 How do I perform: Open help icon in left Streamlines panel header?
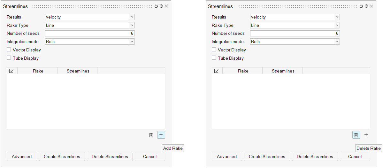[161, 6]
